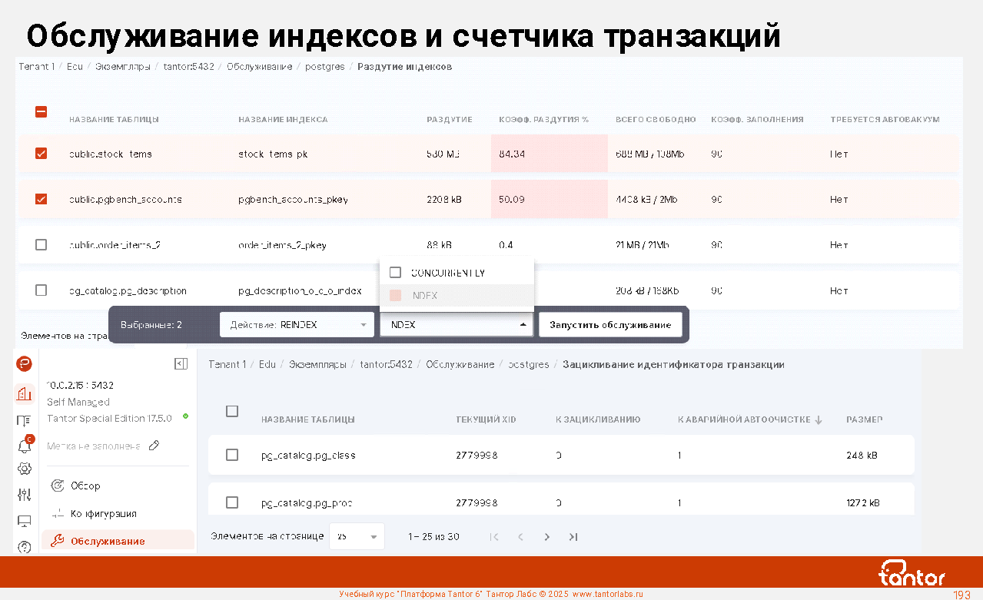Viewport: 983px width, 600px height.
Task: Uncheck the public.stock_items row checkbox
Action: coord(42,154)
